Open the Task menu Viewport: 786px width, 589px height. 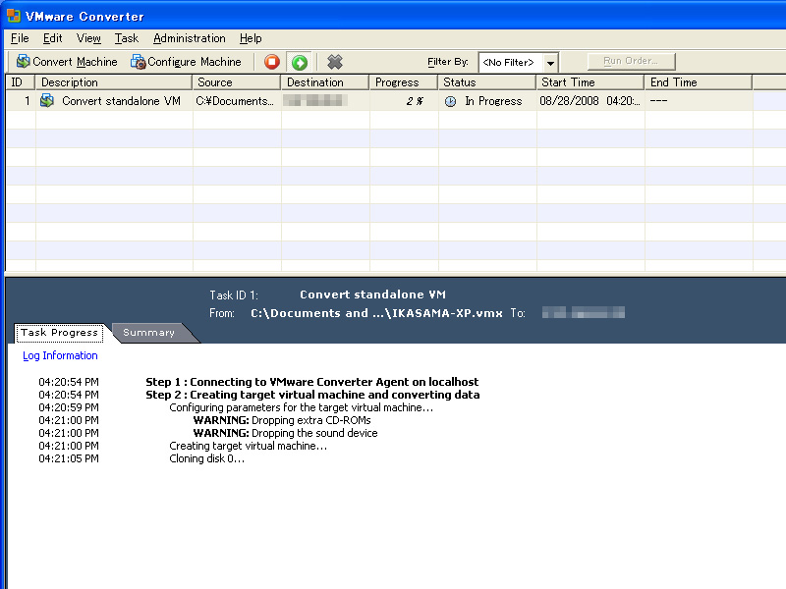click(127, 38)
